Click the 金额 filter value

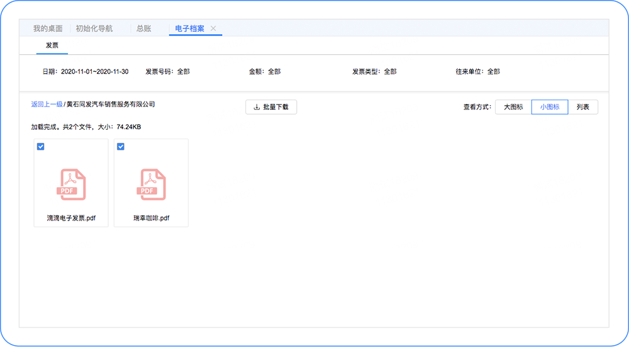pos(274,72)
